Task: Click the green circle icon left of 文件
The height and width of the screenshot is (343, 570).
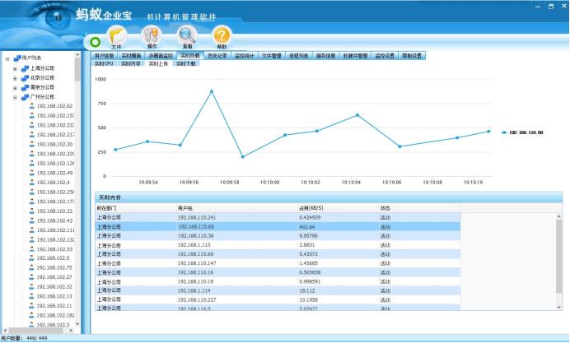Action: [x=95, y=40]
